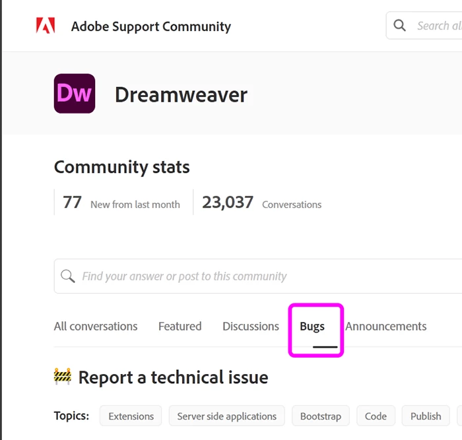Click the magnifier icon in the community search field
Image resolution: width=462 pixels, height=440 pixels.
click(x=68, y=276)
